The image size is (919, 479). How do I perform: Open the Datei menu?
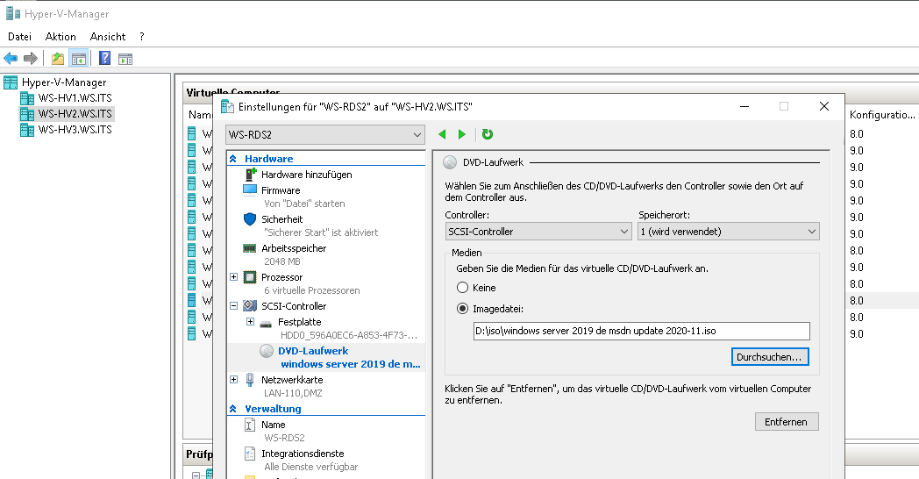tap(19, 36)
